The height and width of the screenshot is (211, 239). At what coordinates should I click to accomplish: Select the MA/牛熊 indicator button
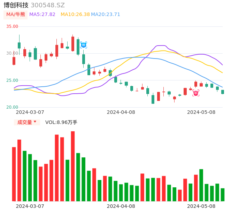pos(16,15)
